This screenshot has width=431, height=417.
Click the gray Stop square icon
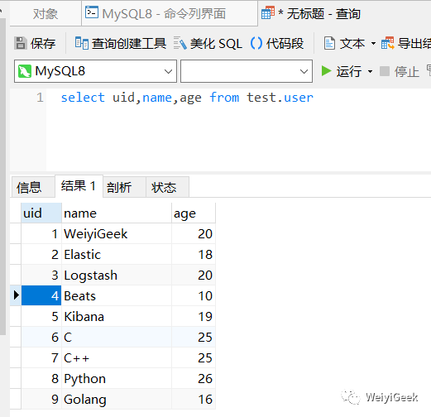click(385, 71)
